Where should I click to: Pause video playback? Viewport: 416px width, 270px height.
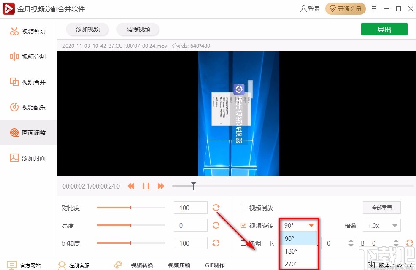tap(146, 186)
